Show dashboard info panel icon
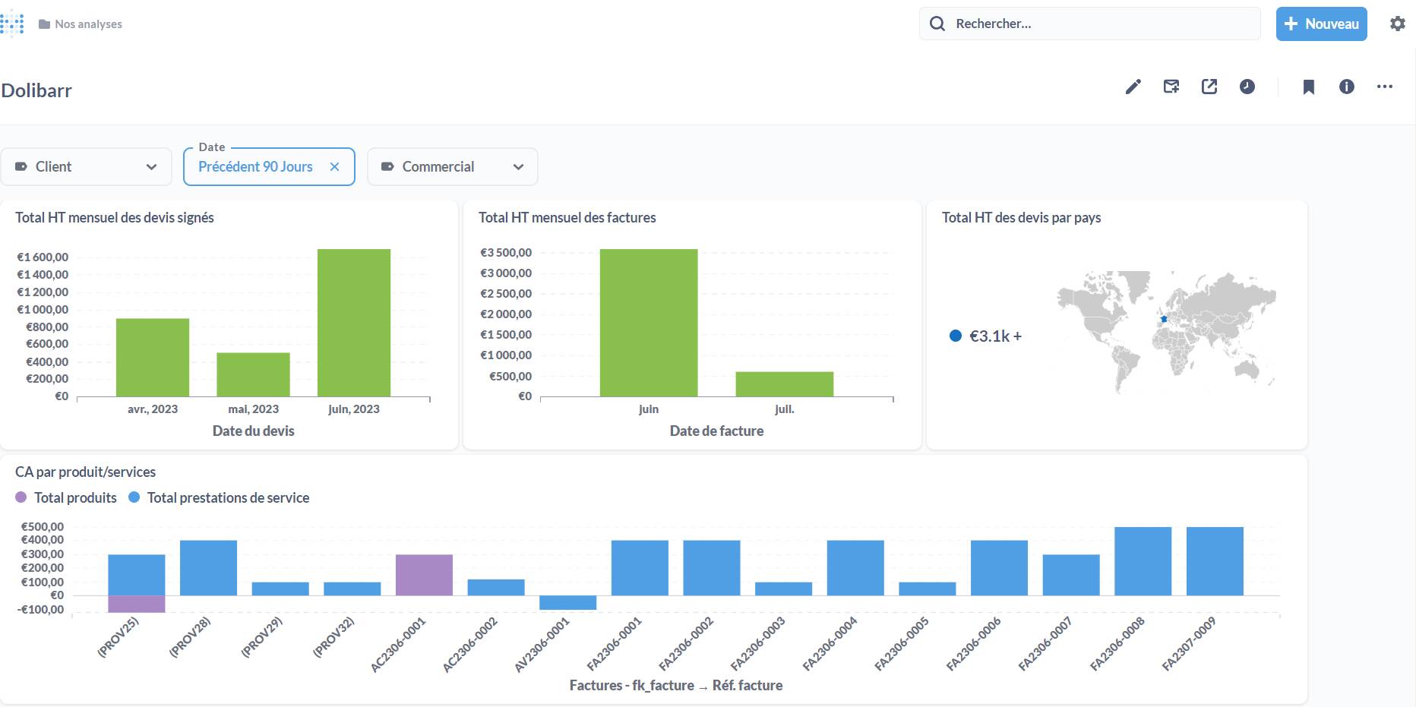1416x707 pixels. (1346, 87)
